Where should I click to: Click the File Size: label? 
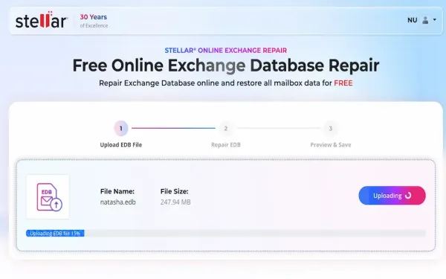175,191
